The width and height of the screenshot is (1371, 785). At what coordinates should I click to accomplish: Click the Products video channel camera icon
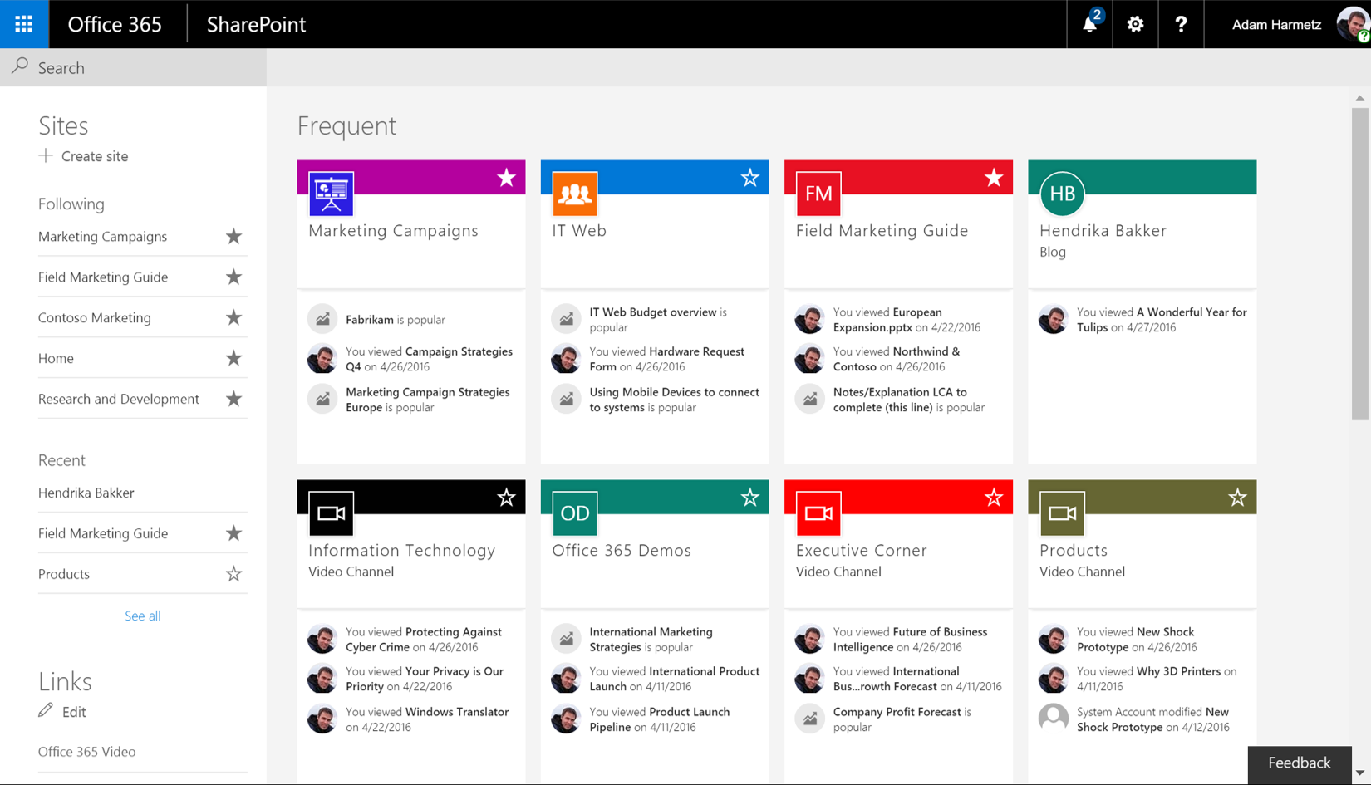tap(1061, 513)
